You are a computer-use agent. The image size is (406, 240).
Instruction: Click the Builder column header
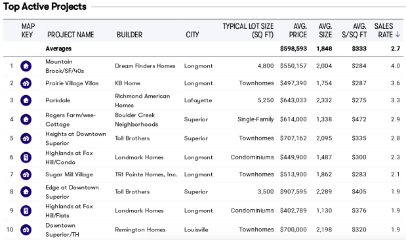pos(129,35)
